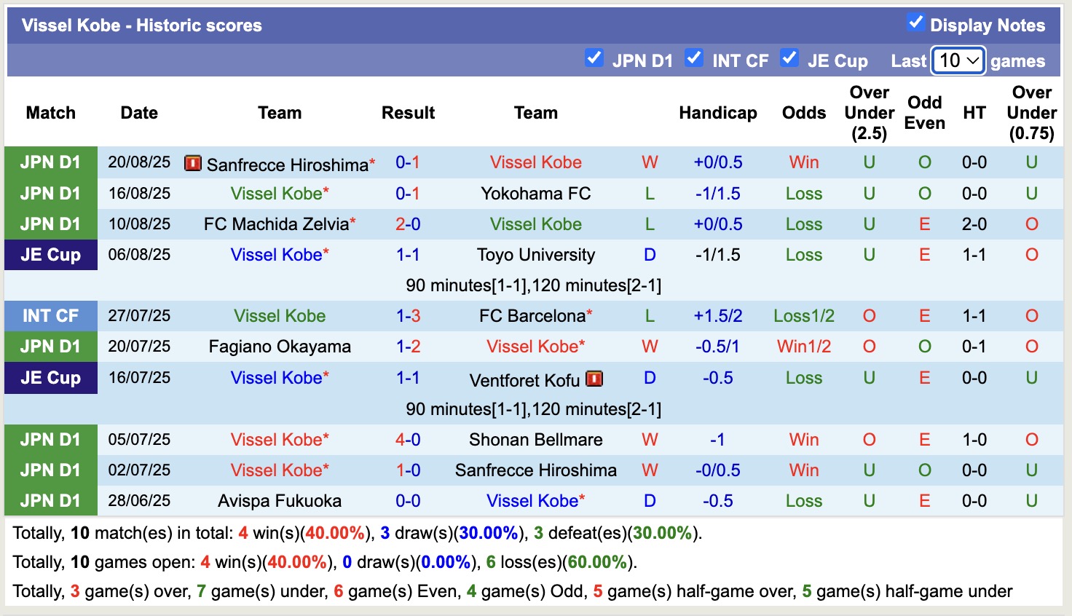
Task: Uncheck the INT CF filter
Action: pos(694,57)
